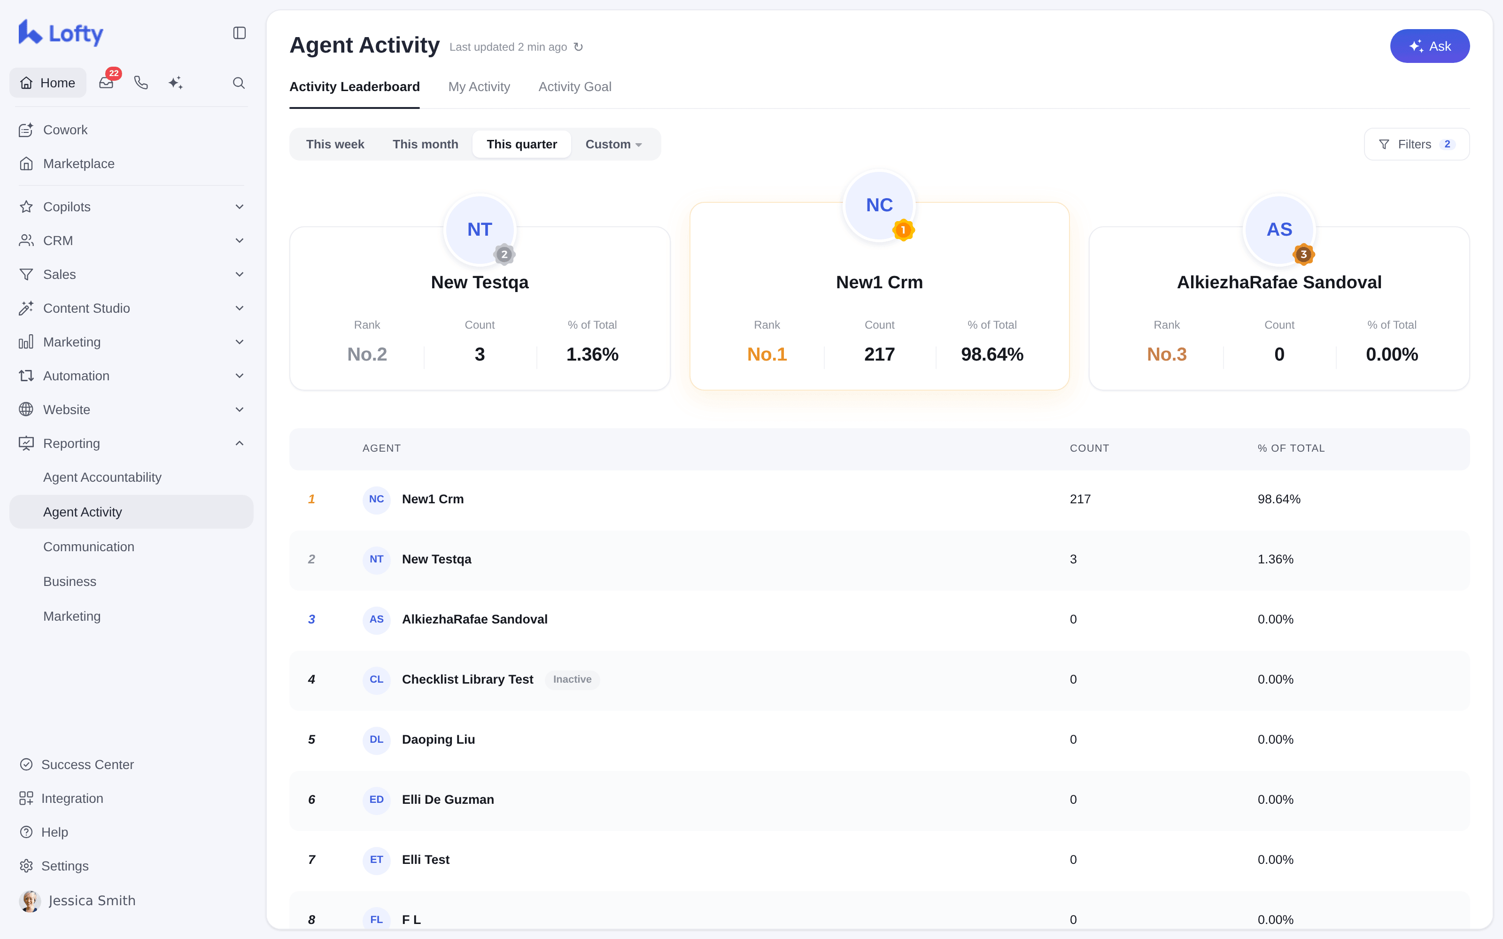1503x939 pixels.
Task: Open the AlkiezhaRafae Sandoval table row
Action: [879, 620]
